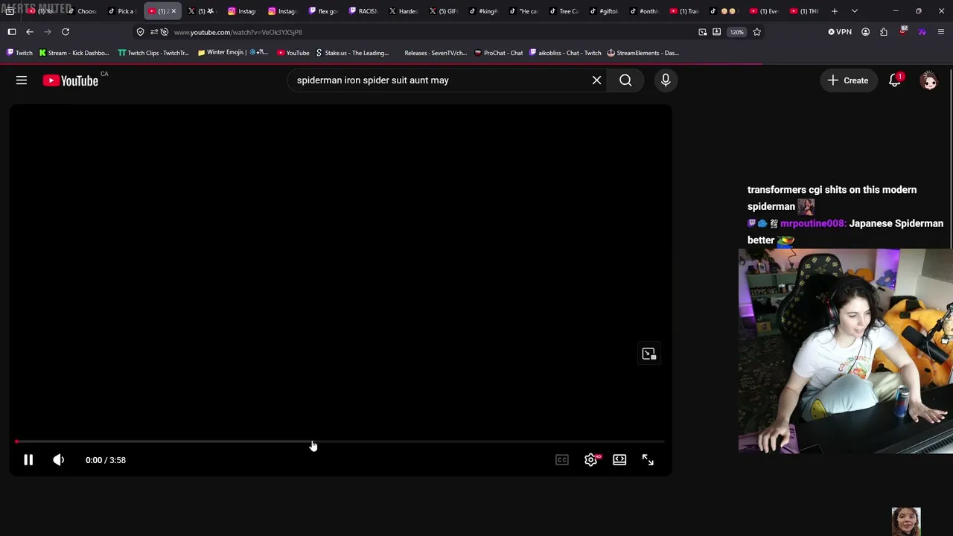Open the Twitch bookmark
Viewport: 953px width, 536px height.
pyautogui.click(x=20, y=53)
